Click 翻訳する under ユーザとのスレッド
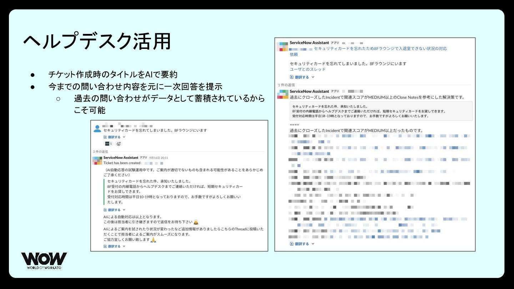This screenshot has width=514, height=289. [x=302, y=77]
